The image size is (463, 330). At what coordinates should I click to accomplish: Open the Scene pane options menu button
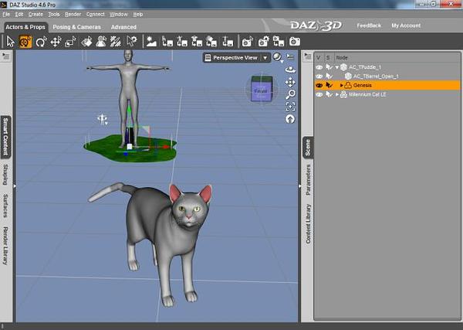point(308,56)
